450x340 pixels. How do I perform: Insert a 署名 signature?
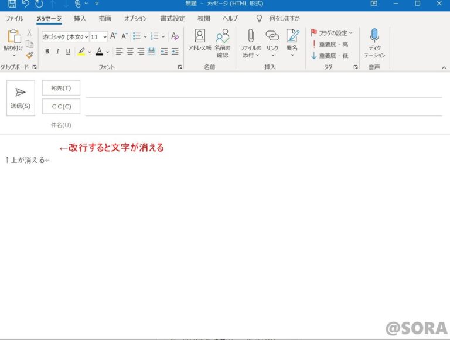click(292, 43)
